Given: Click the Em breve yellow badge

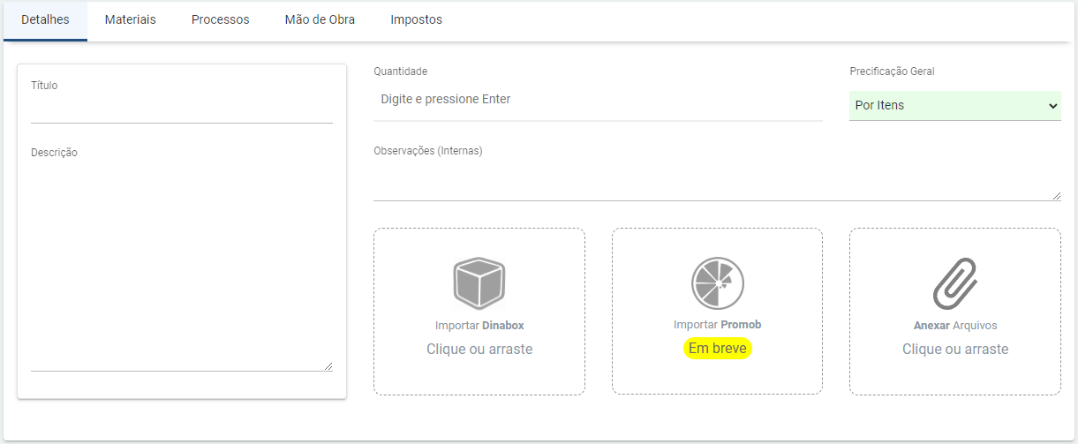Looking at the screenshot, I should pyautogui.click(x=717, y=349).
